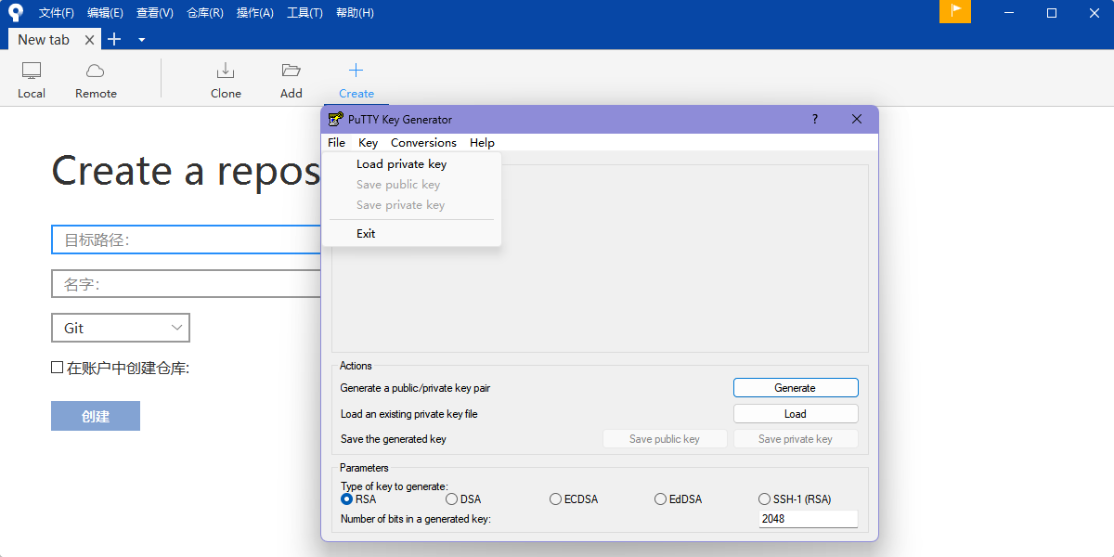The height and width of the screenshot is (557, 1114).
Task: Enable create repository in account checkbox
Action: [x=58, y=368]
